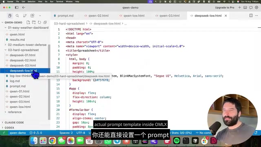
Task: Collapse all folders in explorer
Action: [45, 22]
